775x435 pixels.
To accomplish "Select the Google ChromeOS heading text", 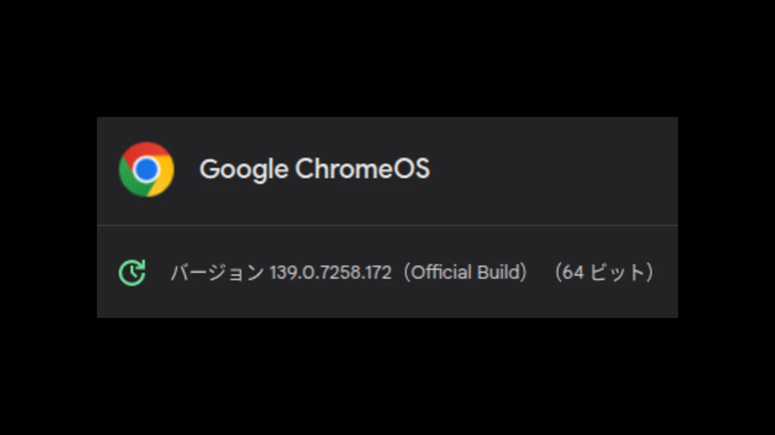I will point(315,170).
